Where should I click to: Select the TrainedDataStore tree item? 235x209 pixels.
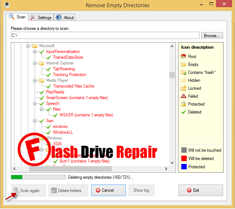coord(68,57)
